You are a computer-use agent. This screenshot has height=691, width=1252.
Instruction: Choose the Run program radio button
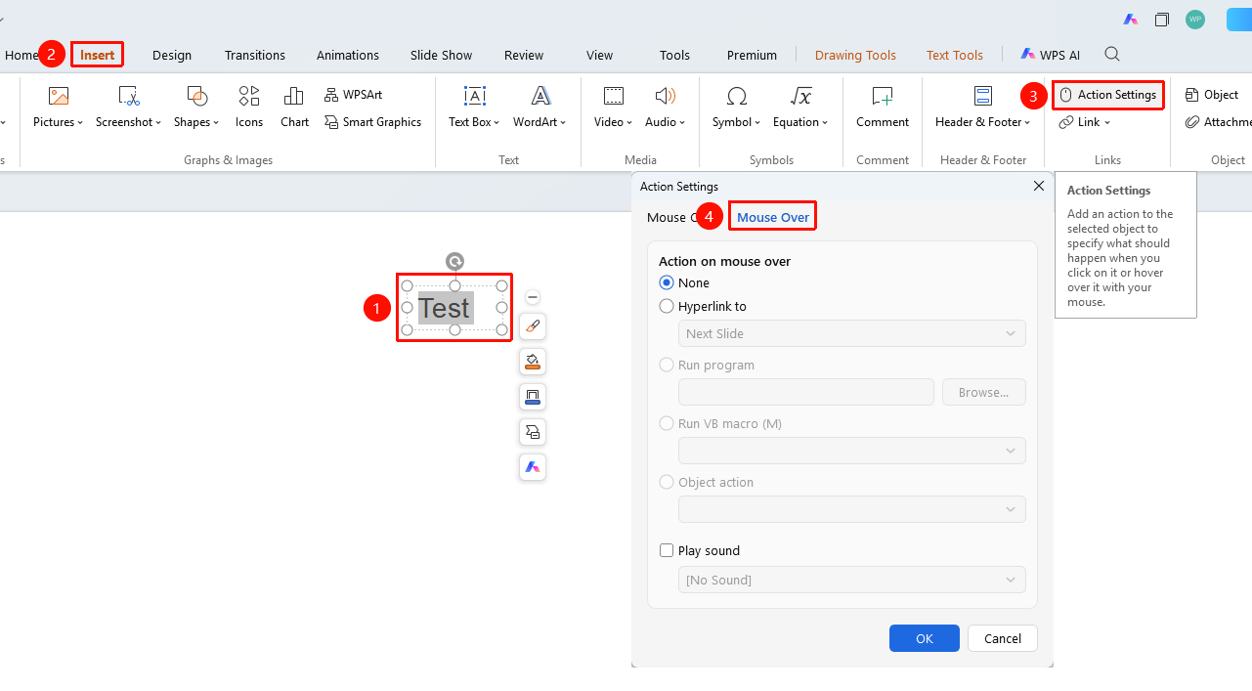point(667,365)
